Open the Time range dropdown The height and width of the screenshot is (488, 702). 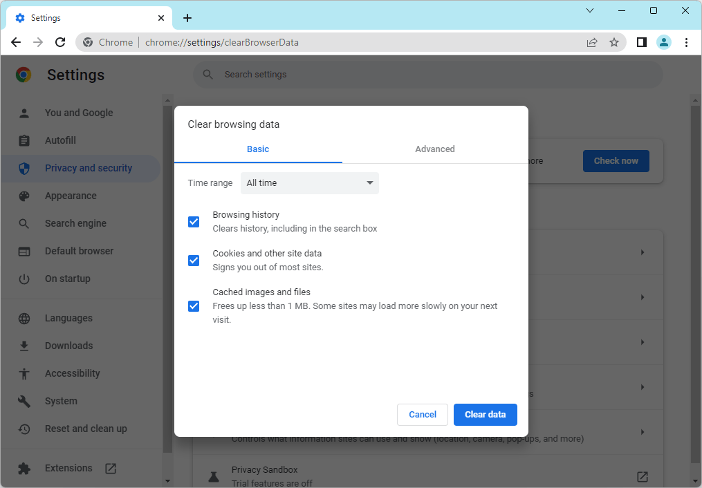(x=309, y=183)
